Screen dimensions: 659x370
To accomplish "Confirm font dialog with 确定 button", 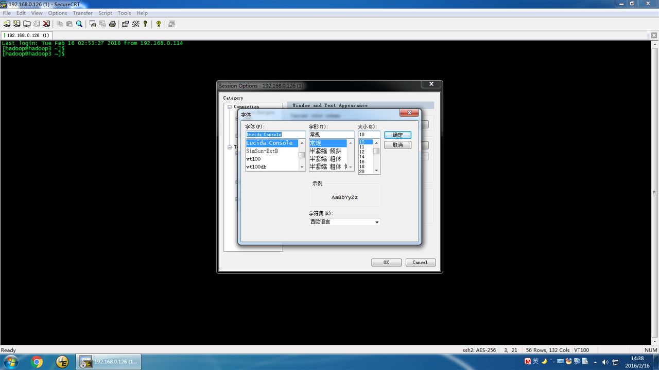I will 397,135.
